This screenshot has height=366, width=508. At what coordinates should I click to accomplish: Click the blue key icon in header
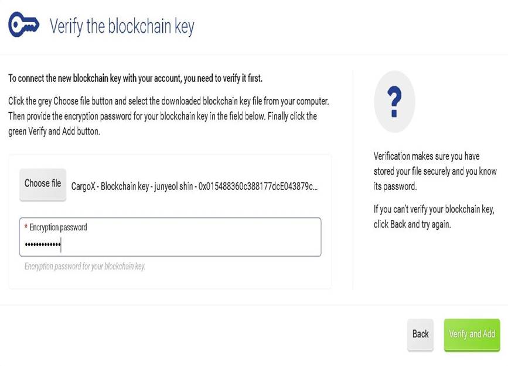click(23, 24)
